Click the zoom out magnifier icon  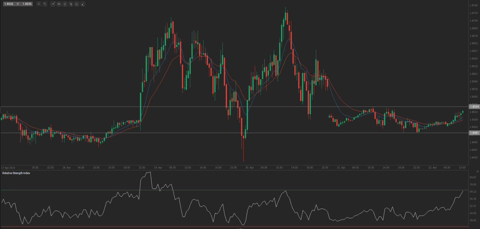pyautogui.click(x=39, y=4)
